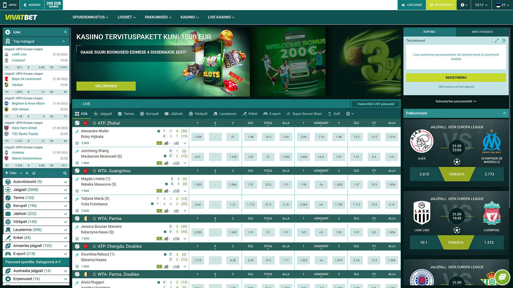Star the Alexandre Muller vs Rinky Hijikata match
This screenshot has width=513, height=288.
click(77, 143)
